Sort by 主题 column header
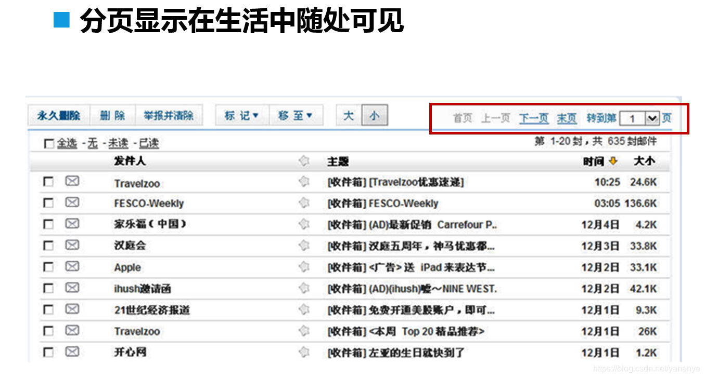This screenshot has height=378, width=705. coord(338,162)
